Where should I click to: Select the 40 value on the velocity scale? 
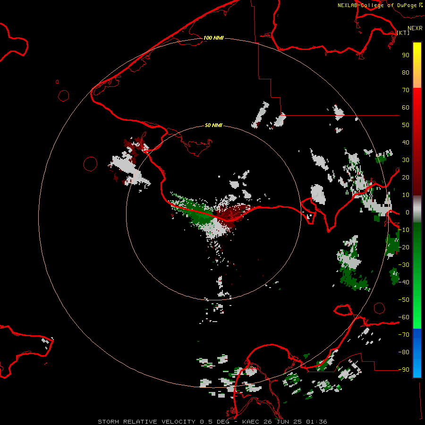tap(406, 142)
